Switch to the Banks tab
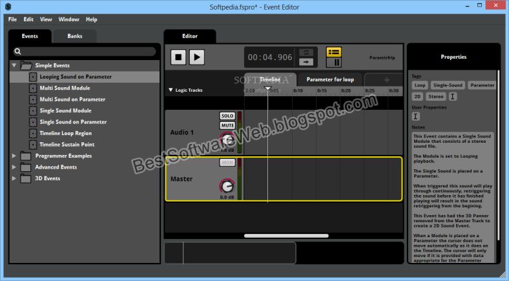This screenshot has width=509, height=281. click(75, 36)
